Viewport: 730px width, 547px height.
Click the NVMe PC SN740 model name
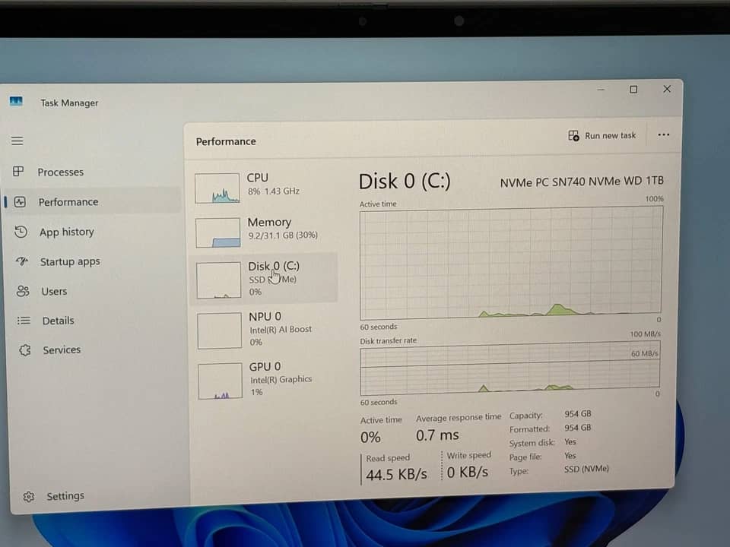click(x=582, y=182)
